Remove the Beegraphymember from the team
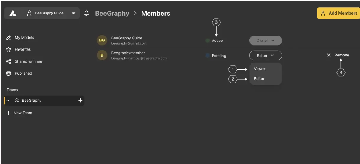This screenshot has width=360, height=164. click(x=338, y=55)
